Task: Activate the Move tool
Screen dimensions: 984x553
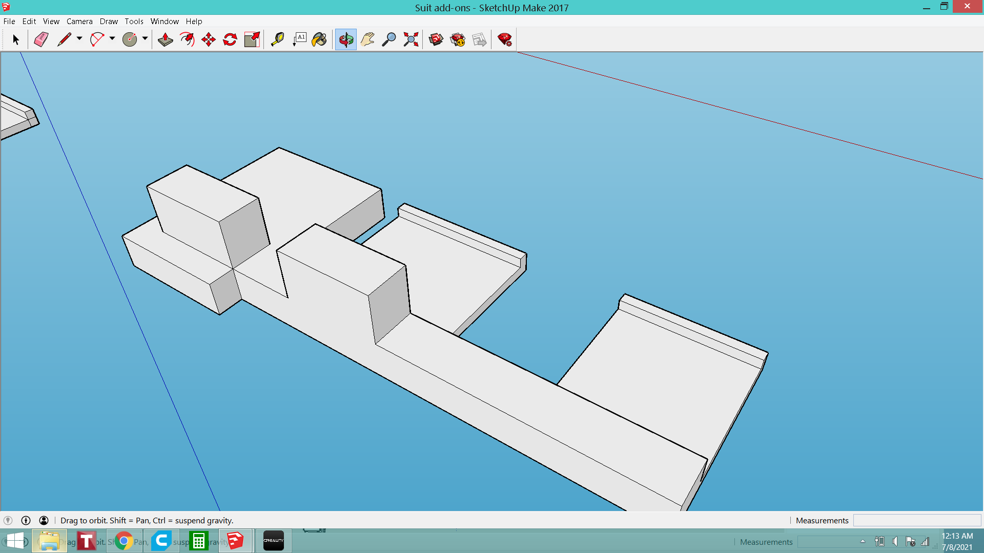Action: click(x=209, y=39)
